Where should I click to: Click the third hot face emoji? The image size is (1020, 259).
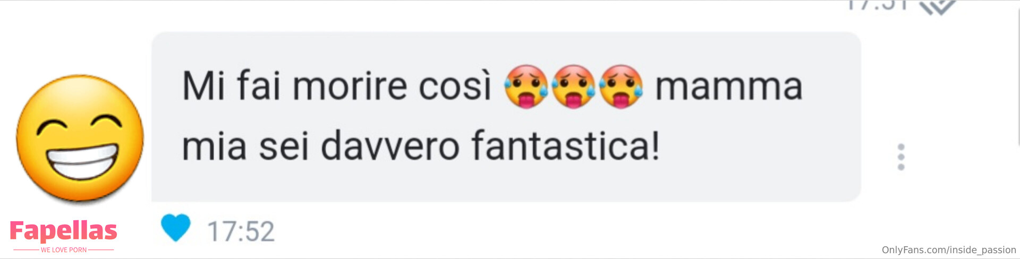(x=621, y=87)
